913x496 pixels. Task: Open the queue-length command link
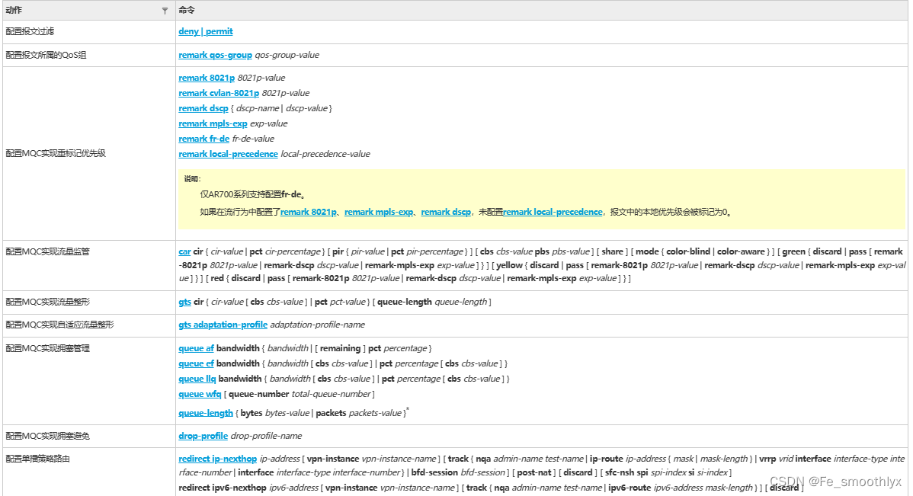point(206,413)
